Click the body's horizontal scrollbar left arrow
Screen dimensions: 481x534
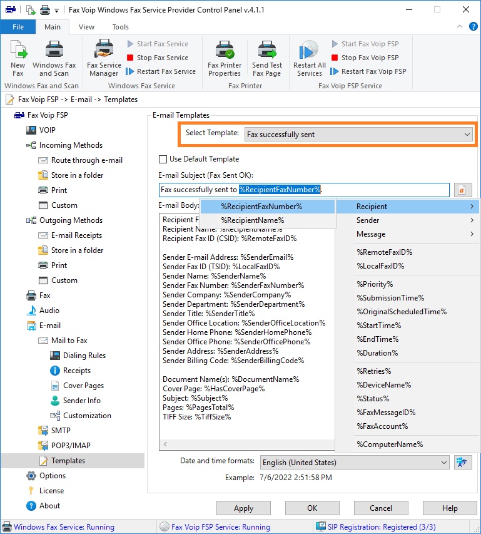165,444
